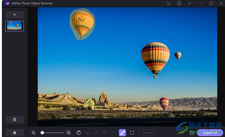Open the shopping cart icon

(x=169, y=3)
